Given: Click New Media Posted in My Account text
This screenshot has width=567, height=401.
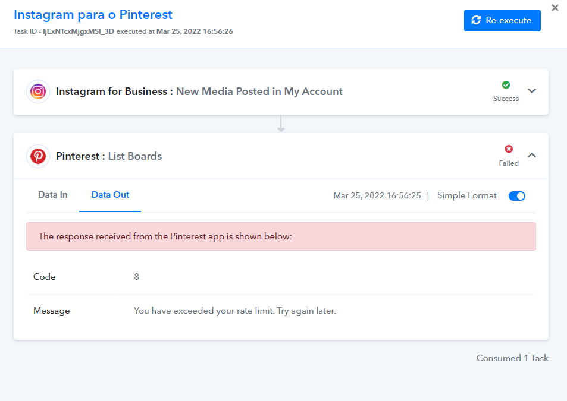Looking at the screenshot, I should pyautogui.click(x=259, y=91).
